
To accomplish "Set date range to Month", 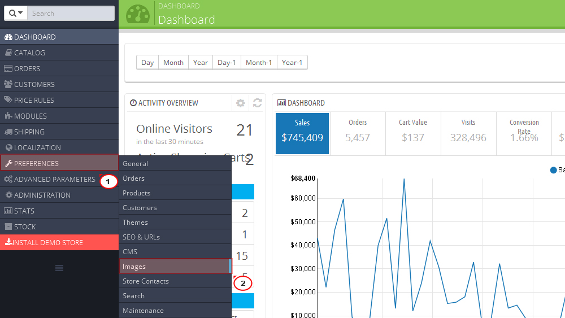I will coord(173,62).
